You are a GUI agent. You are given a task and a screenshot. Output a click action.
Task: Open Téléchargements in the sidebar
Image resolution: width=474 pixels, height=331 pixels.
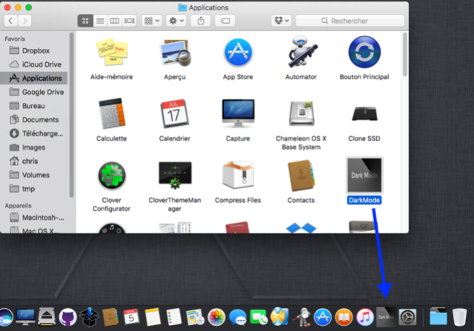(x=34, y=133)
